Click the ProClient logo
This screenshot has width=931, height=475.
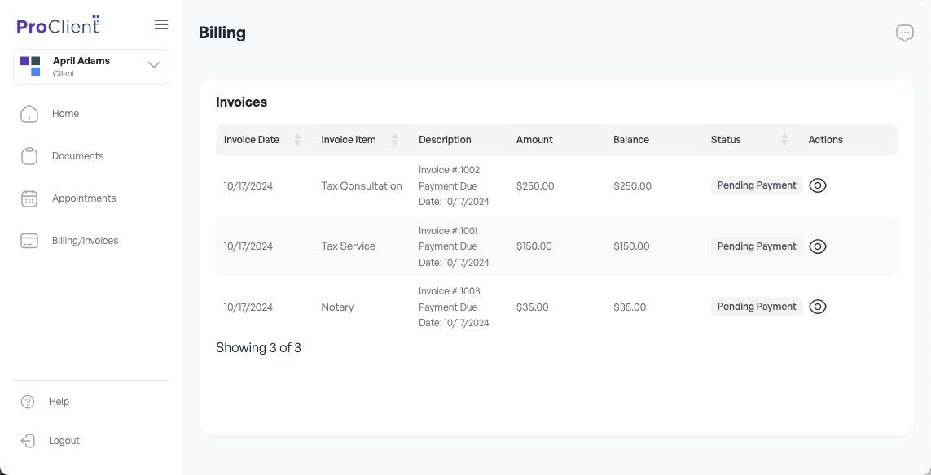click(58, 24)
